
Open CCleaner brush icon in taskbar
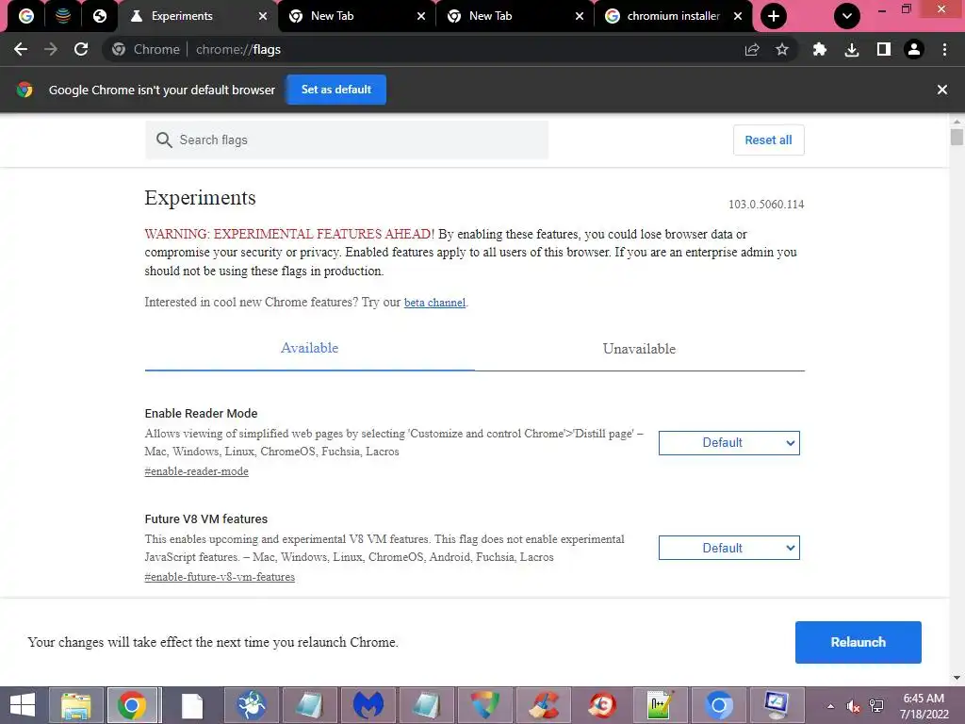pos(544,705)
